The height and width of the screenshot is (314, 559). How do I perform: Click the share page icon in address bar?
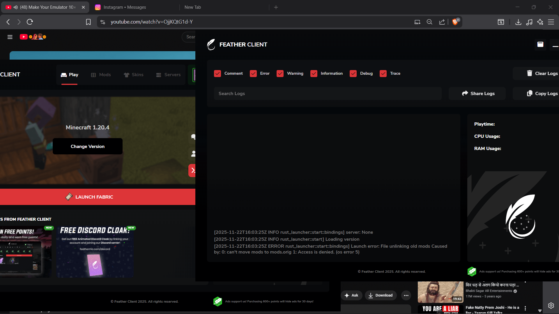pos(442,22)
